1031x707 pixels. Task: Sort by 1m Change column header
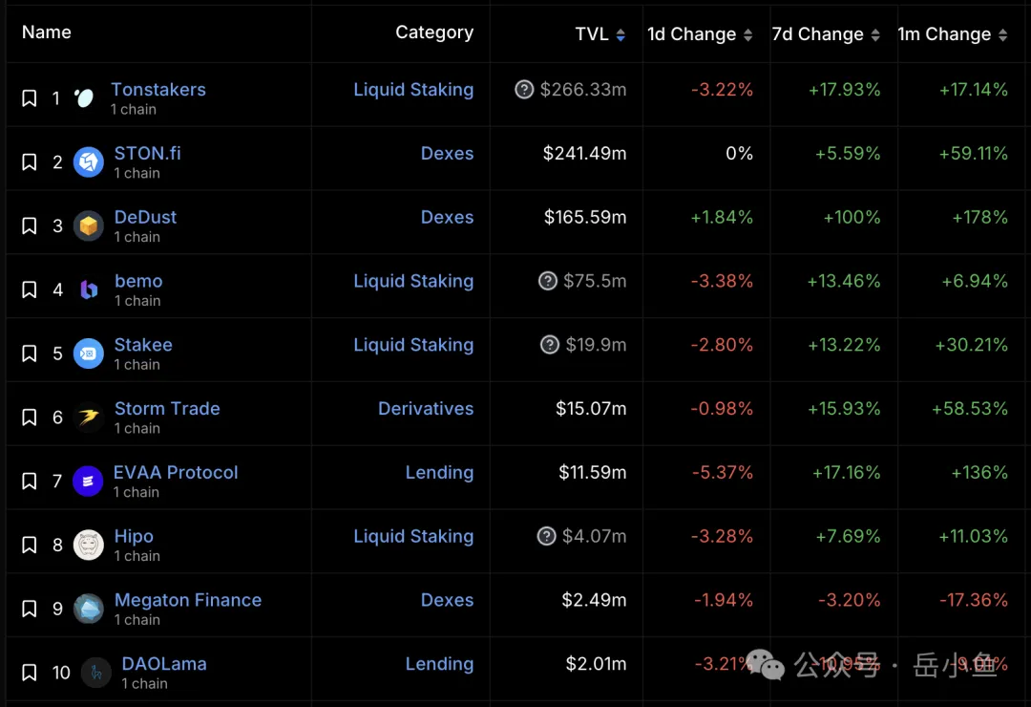coord(952,34)
